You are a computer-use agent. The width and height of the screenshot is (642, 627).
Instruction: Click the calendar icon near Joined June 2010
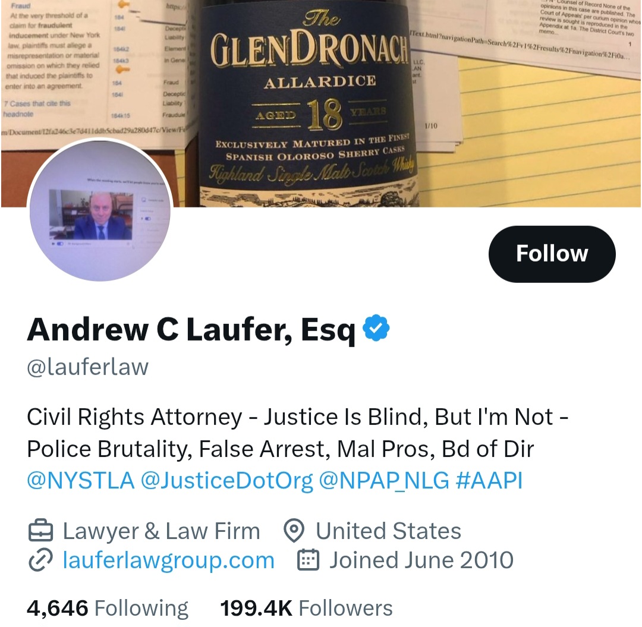point(307,560)
